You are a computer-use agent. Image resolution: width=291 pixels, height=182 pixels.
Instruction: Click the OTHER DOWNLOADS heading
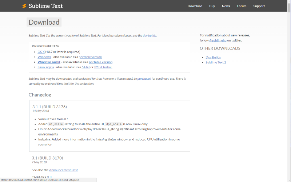pyautogui.click(x=220, y=48)
